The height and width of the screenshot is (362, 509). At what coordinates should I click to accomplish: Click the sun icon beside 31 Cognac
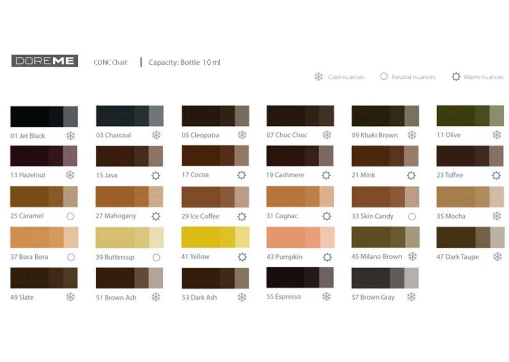pyautogui.click(x=327, y=216)
